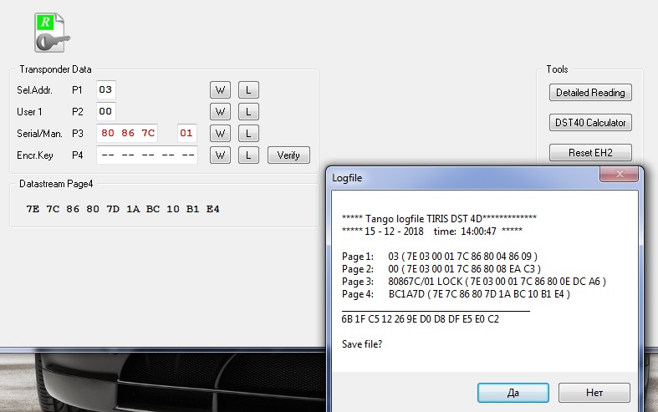Click the Save file? prompt text
The image size is (658, 412).
(x=362, y=344)
